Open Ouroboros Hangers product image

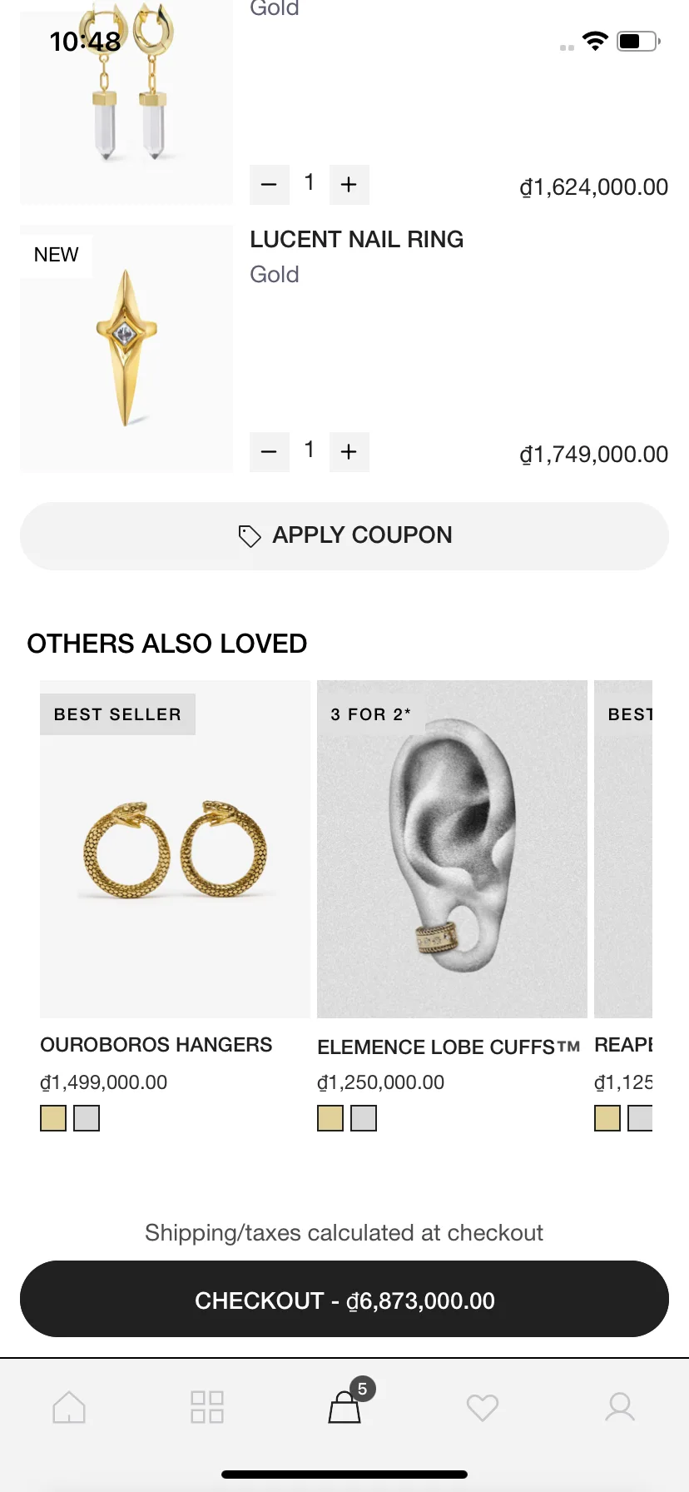[175, 849]
